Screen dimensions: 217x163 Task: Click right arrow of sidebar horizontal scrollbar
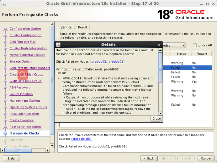[48, 150]
